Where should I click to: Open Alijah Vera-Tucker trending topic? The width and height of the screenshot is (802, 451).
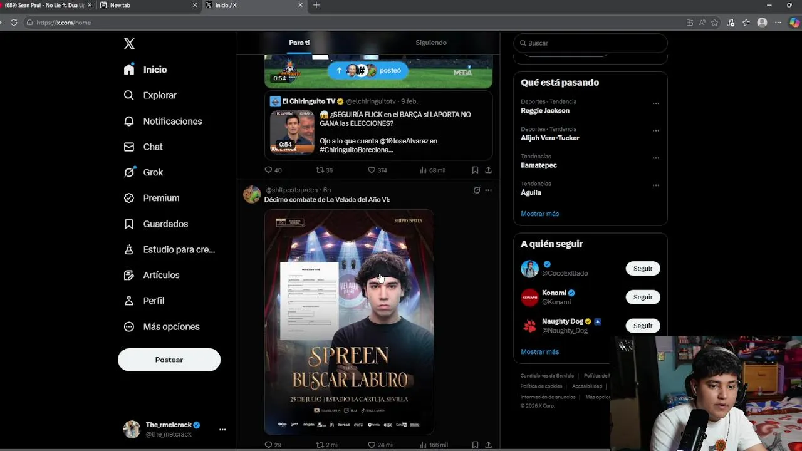pyautogui.click(x=550, y=138)
